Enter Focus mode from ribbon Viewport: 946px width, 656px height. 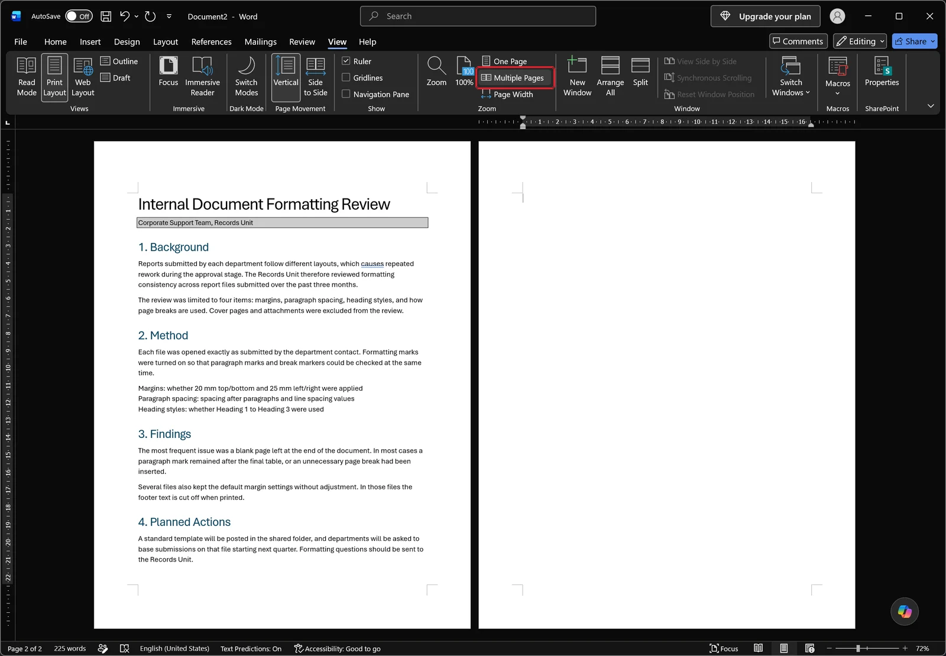point(168,72)
